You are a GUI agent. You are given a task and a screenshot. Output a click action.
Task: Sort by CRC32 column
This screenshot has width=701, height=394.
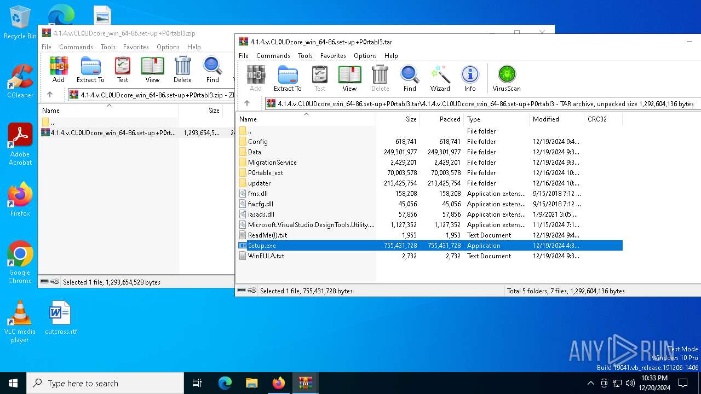point(604,119)
